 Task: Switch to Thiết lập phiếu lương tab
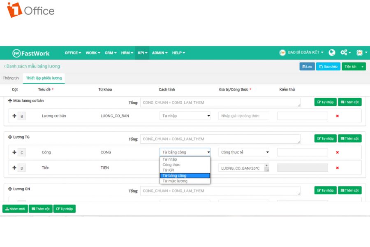(44, 78)
